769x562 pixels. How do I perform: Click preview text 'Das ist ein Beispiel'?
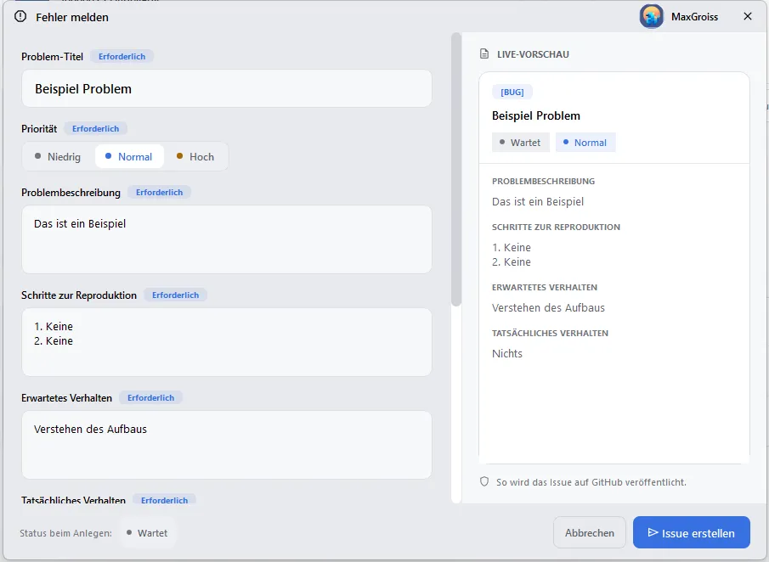pyautogui.click(x=538, y=202)
